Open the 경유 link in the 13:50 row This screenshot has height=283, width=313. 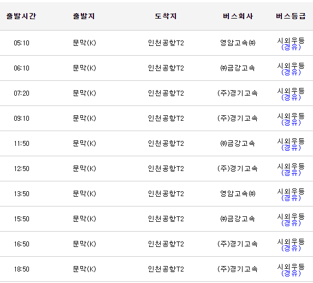(291, 198)
